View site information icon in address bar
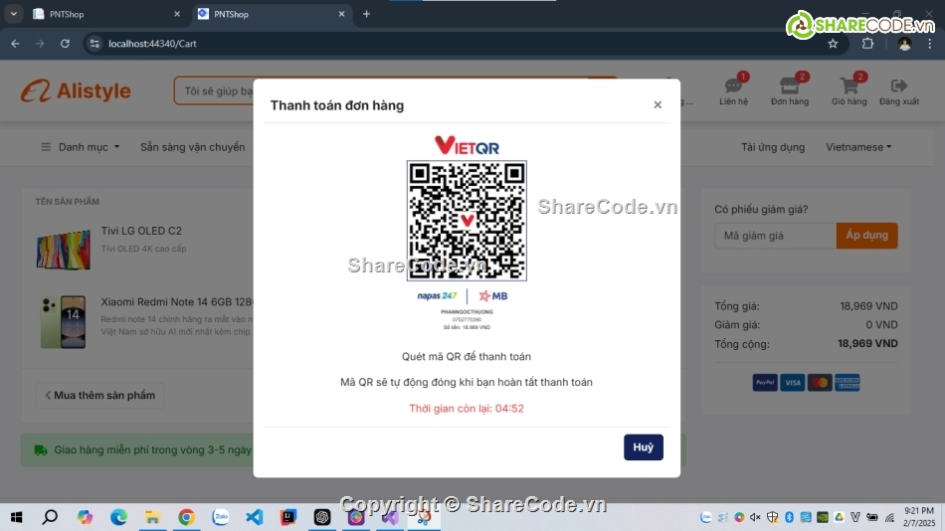945x531 pixels. click(94, 44)
